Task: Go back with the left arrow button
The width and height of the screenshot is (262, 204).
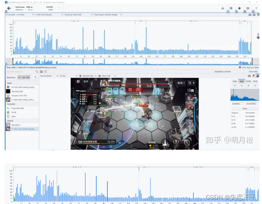Action: tap(9, 8)
